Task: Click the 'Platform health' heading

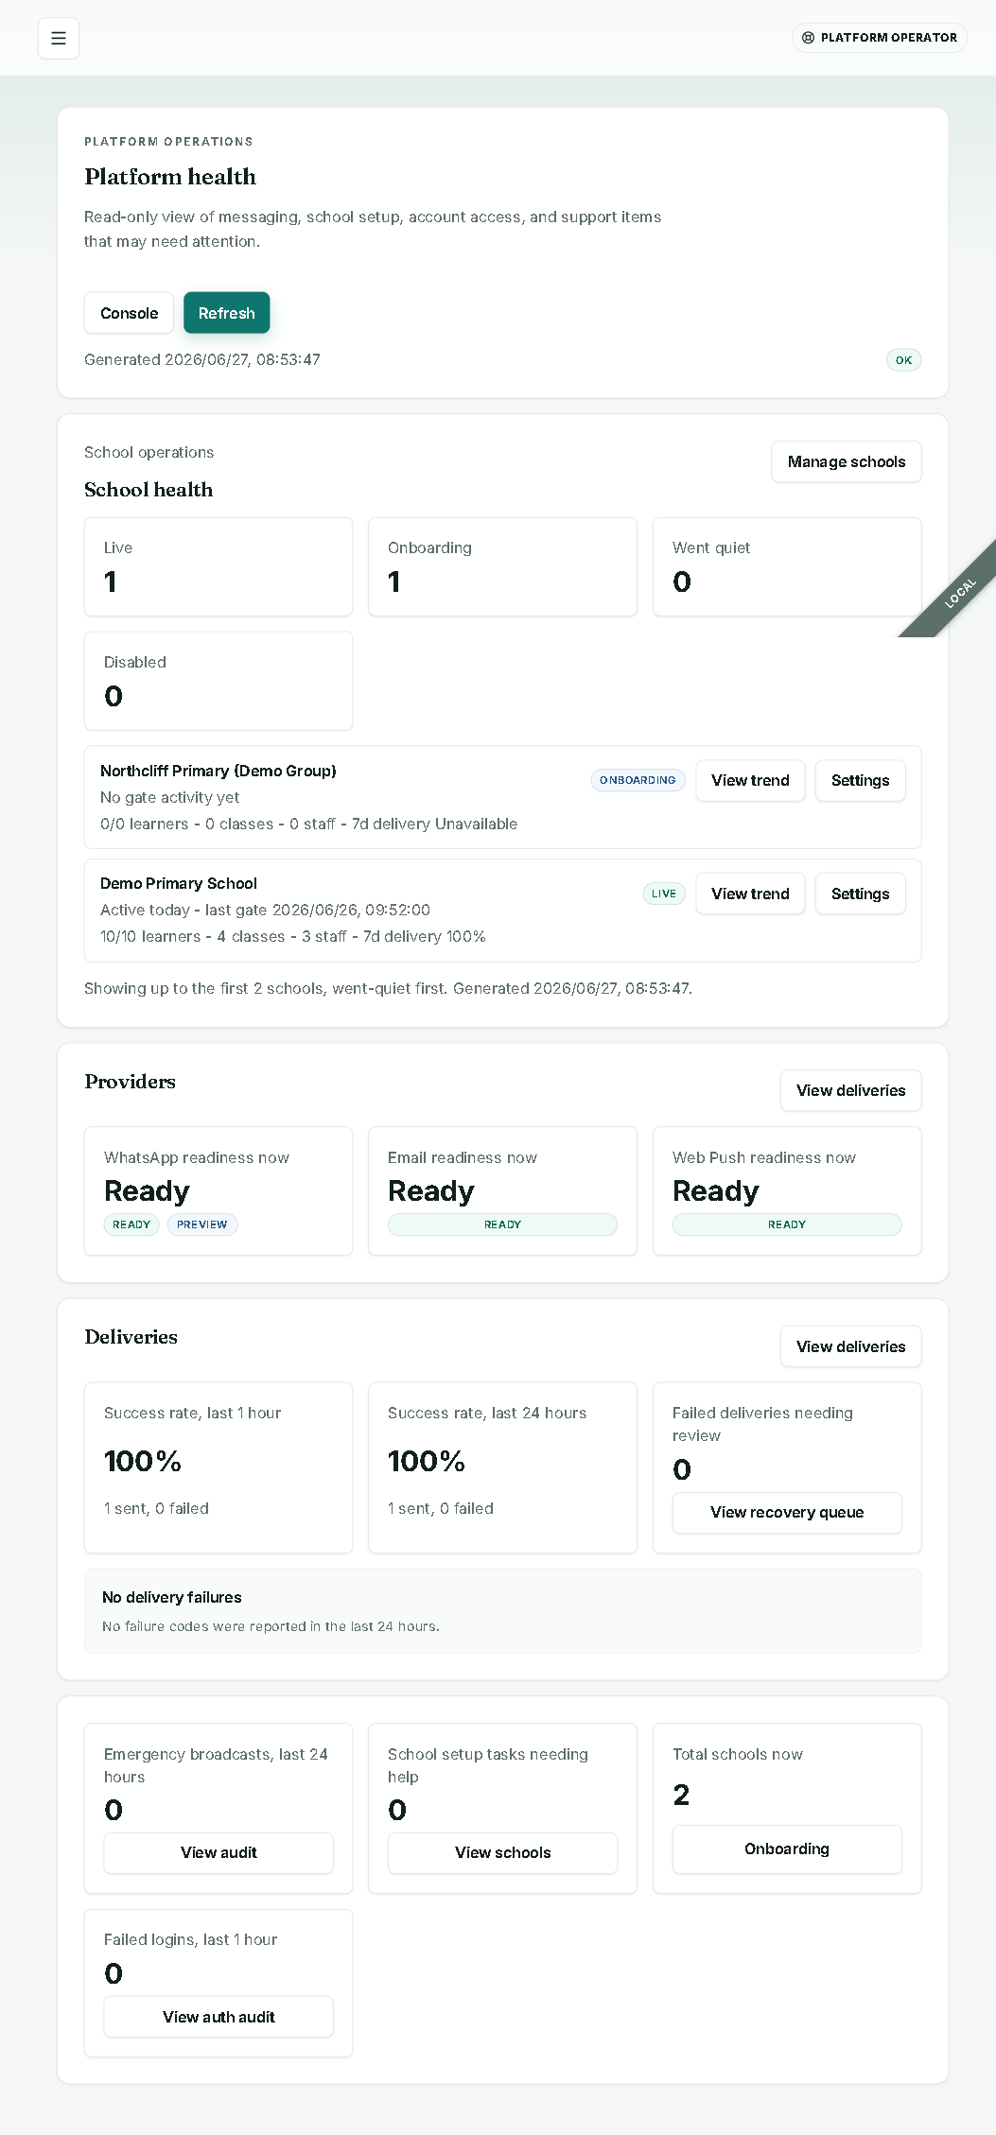Action: (x=170, y=177)
